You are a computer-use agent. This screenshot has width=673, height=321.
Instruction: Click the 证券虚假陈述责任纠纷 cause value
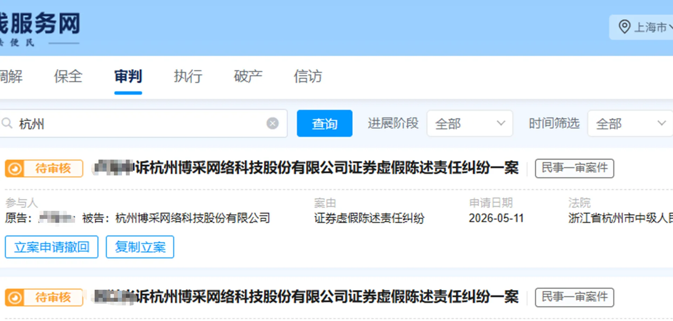click(x=369, y=218)
